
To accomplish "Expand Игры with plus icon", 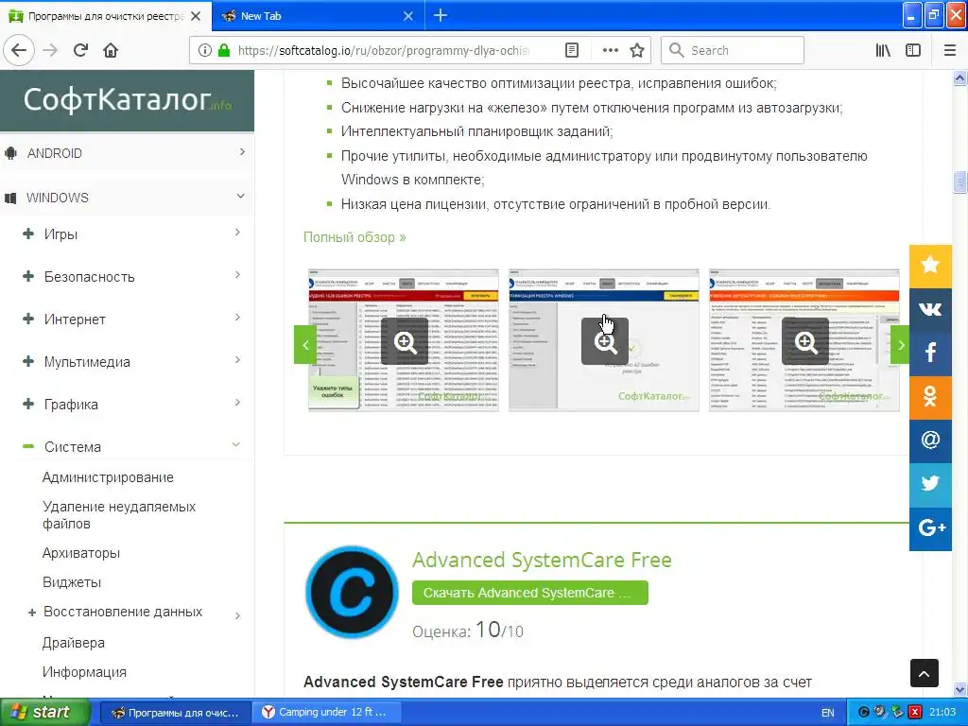I will click(27, 233).
